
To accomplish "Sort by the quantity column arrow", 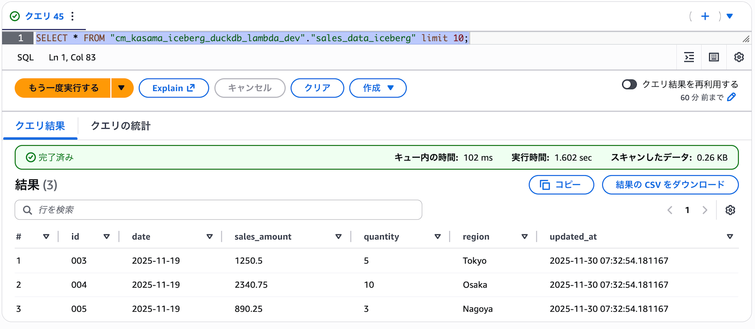I will click(438, 236).
